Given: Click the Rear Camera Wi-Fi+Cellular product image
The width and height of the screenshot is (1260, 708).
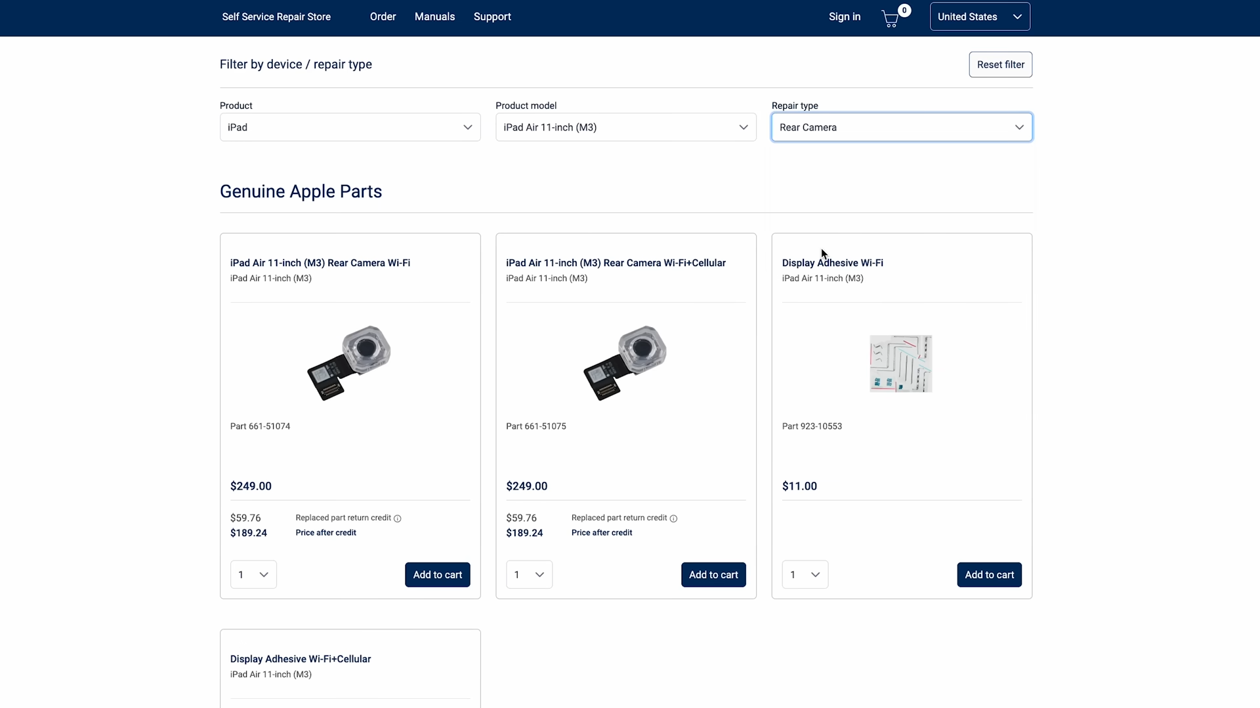Looking at the screenshot, I should pyautogui.click(x=625, y=363).
